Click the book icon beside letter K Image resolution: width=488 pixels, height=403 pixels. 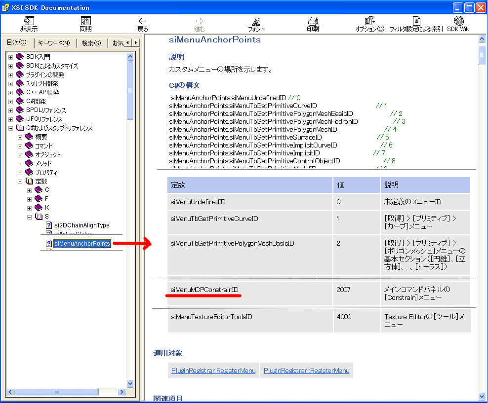tap(39, 207)
